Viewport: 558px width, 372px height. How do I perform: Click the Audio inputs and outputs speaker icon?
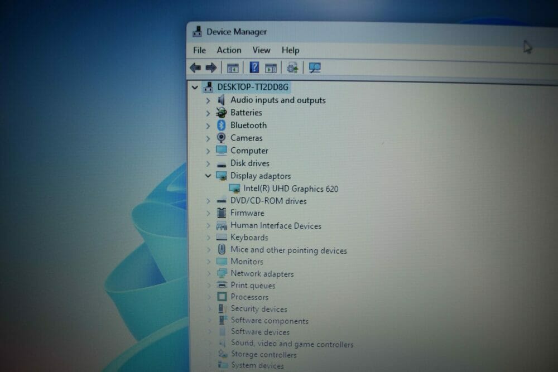(x=222, y=100)
